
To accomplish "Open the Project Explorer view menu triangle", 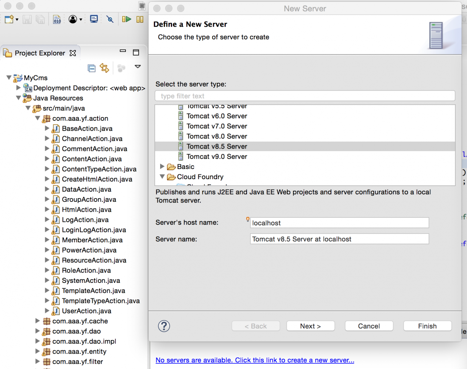I will 138,67.
